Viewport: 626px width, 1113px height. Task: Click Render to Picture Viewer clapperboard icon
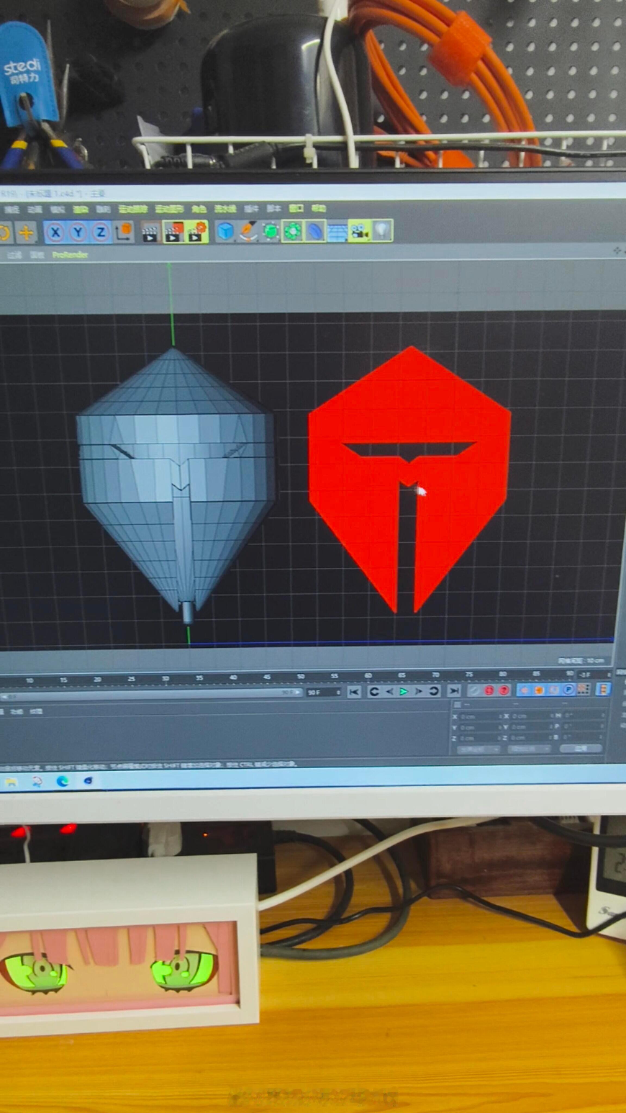[x=174, y=232]
